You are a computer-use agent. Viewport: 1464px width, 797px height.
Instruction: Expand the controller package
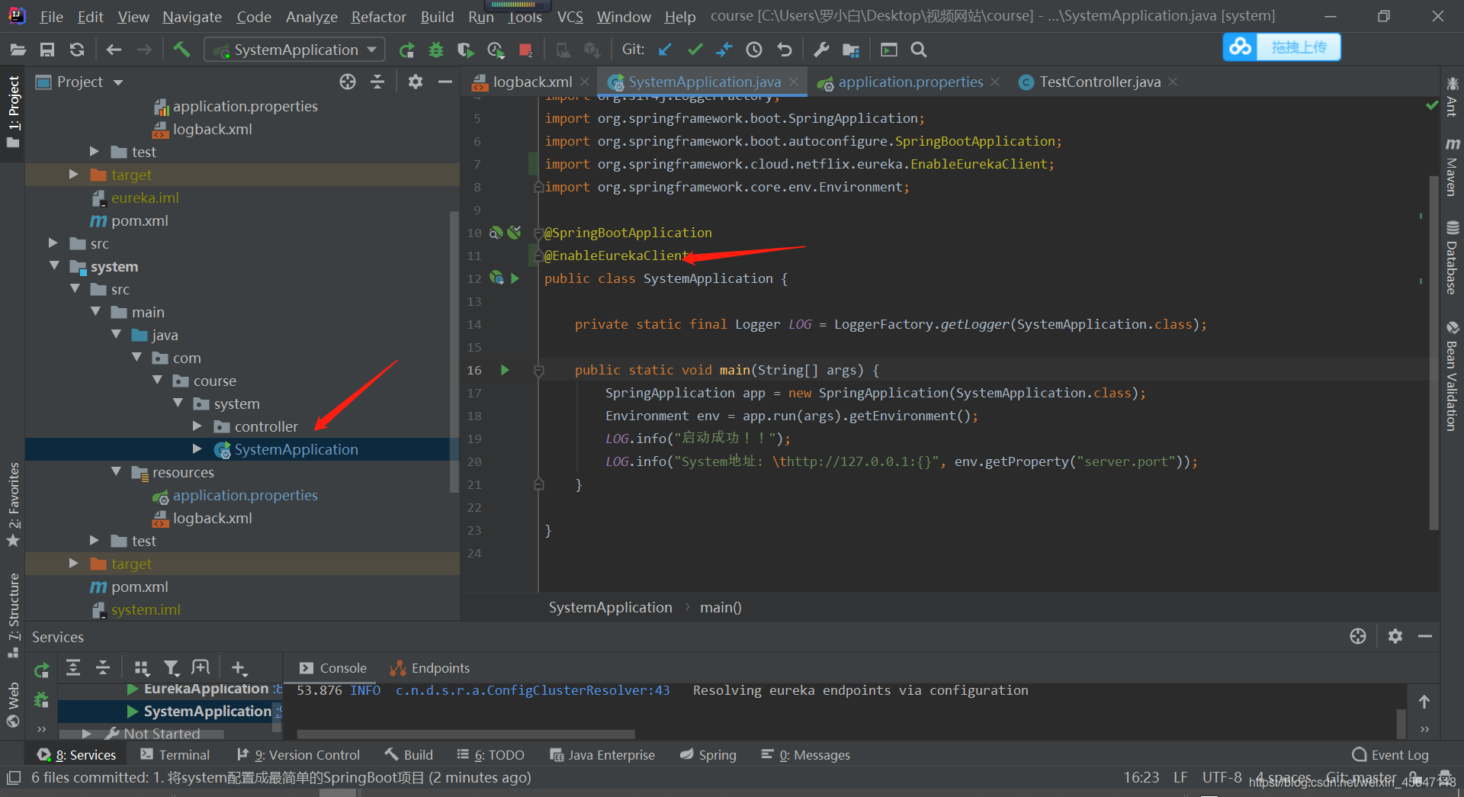pos(197,426)
